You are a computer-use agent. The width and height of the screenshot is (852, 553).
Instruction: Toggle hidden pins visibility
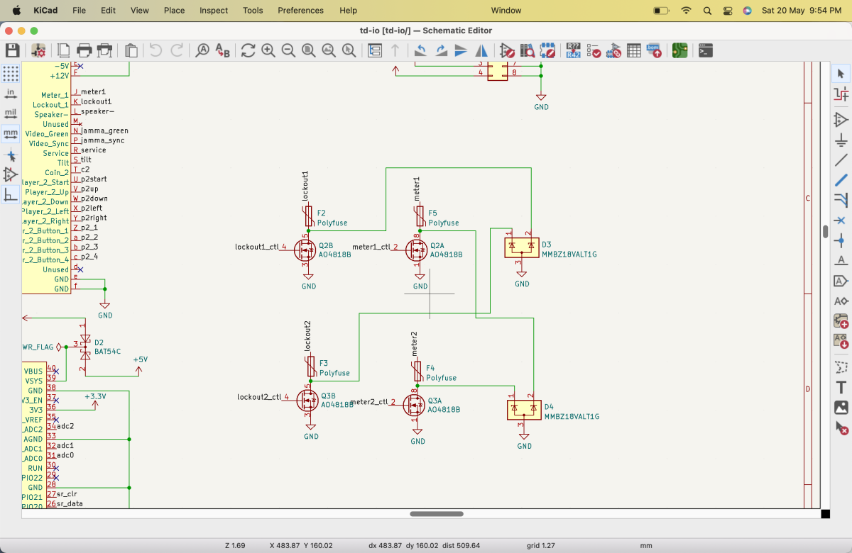click(11, 174)
